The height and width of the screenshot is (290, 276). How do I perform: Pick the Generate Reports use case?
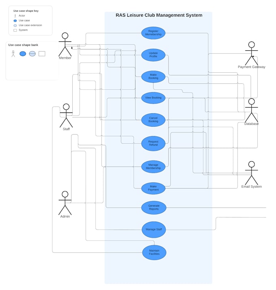click(x=154, y=208)
